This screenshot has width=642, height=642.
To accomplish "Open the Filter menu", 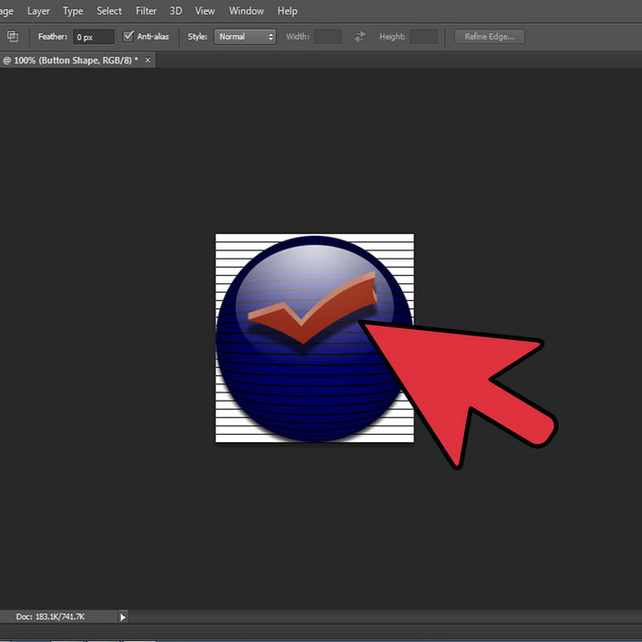I will pos(146,11).
